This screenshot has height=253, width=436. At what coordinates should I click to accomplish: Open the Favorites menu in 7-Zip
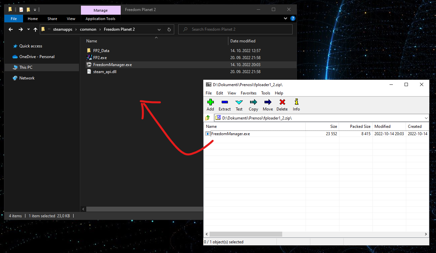[x=248, y=93]
